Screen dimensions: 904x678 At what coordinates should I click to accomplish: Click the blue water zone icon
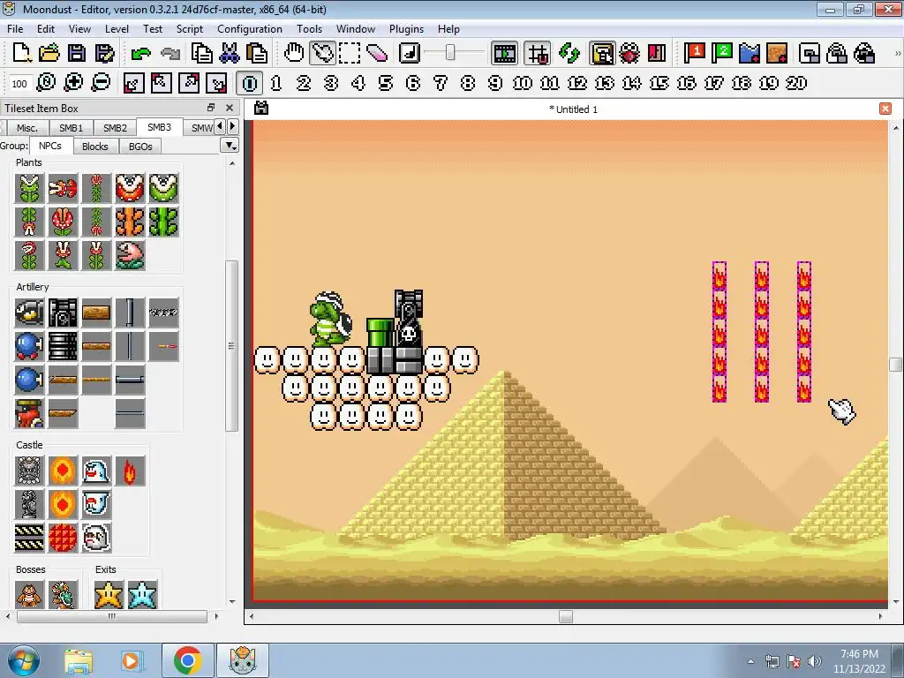[x=749, y=53]
